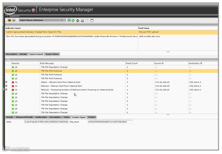Image resolution: width=222 pixels, height=154 pixels.
Task: Click the Intel Security logo
Action: tap(19, 10)
